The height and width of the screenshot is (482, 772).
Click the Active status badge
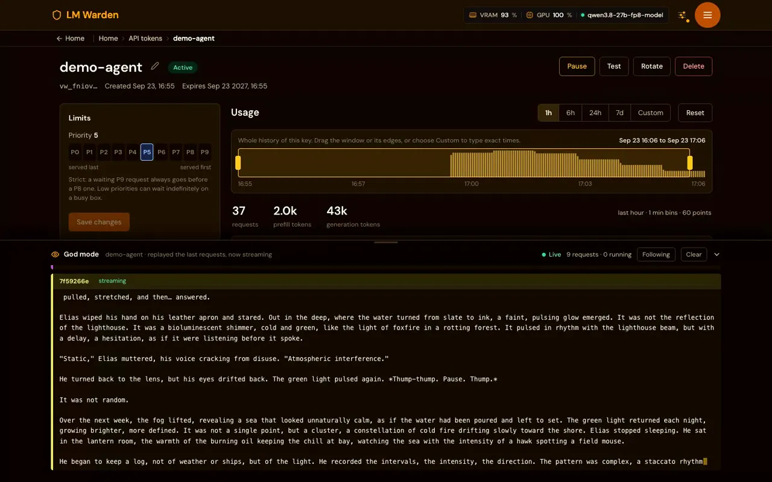click(183, 67)
